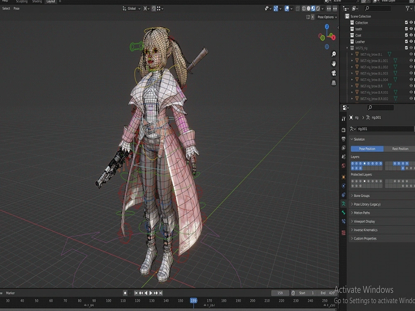Switch to the Layout workspace tab
Screen dimensions: 415x311
[x=51, y=1]
